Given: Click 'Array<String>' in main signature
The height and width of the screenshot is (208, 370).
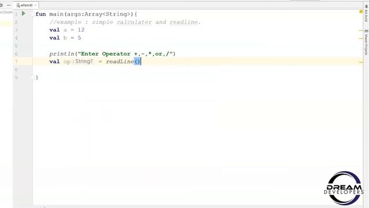Looking at the screenshot, I should [x=108, y=14].
